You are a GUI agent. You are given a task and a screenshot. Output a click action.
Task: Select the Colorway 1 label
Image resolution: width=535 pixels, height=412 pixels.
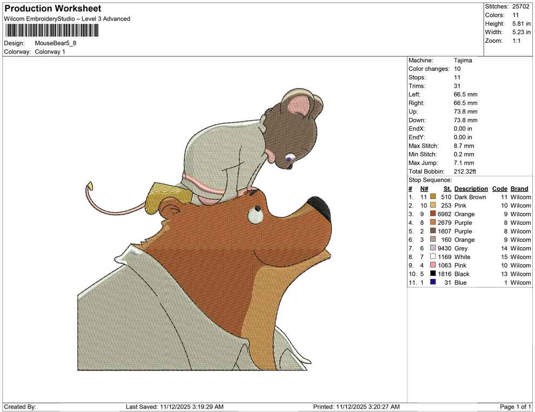pos(50,52)
